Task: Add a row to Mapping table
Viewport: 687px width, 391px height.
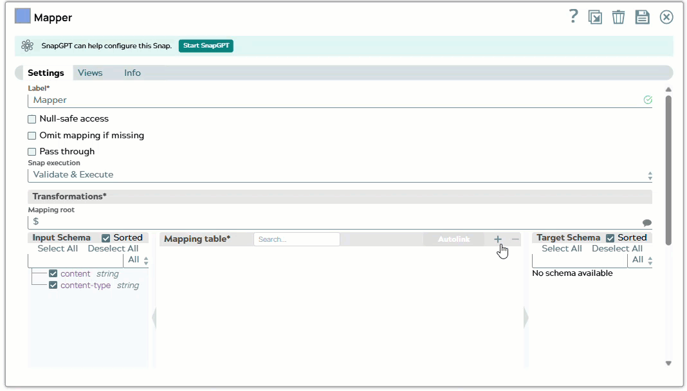Action: pyautogui.click(x=498, y=239)
